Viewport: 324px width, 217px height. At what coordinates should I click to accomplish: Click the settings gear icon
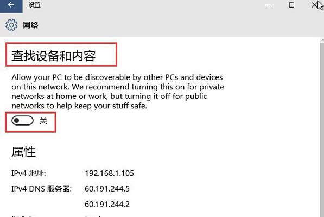click(x=11, y=25)
